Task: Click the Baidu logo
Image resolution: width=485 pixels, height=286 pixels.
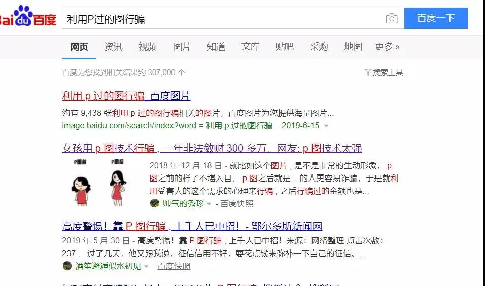Action: [x=28, y=16]
